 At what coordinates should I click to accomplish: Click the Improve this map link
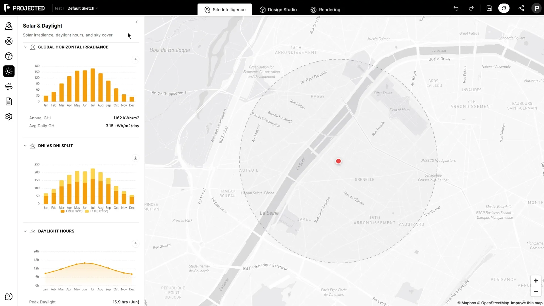[x=526, y=303]
